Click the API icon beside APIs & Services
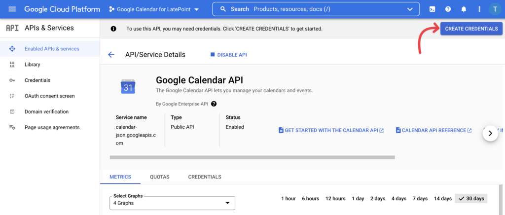 (12, 28)
